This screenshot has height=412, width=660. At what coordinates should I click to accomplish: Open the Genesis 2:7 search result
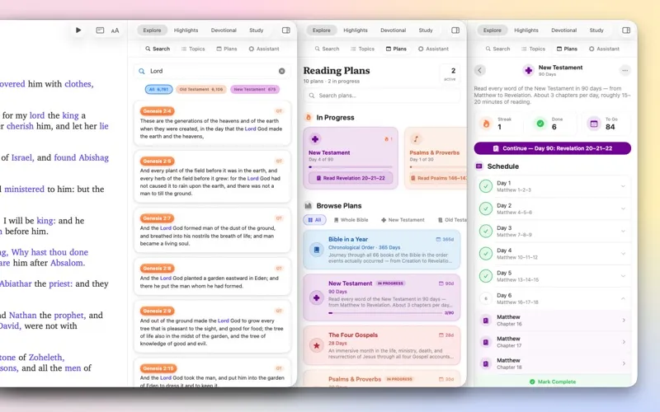pyautogui.click(x=212, y=231)
